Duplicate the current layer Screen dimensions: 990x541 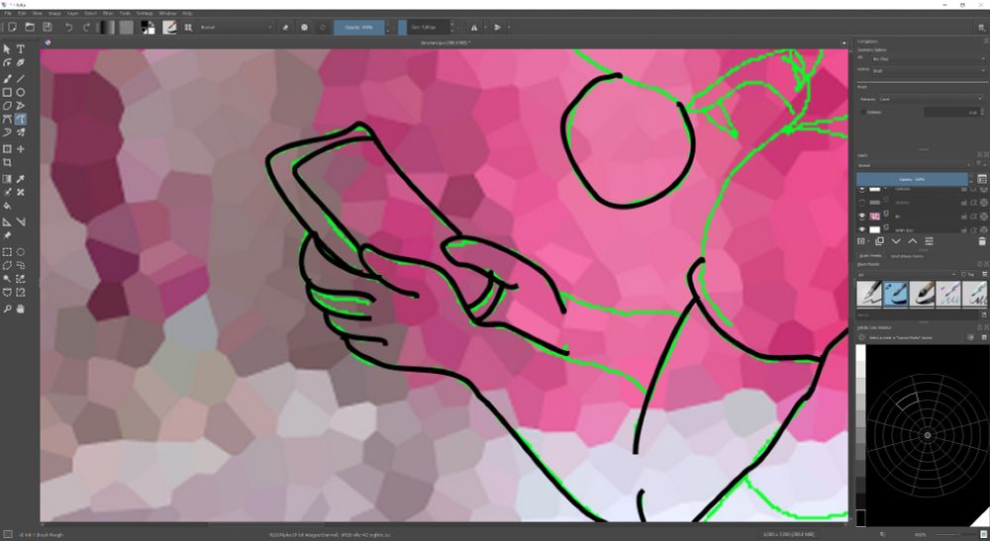pyautogui.click(x=879, y=241)
